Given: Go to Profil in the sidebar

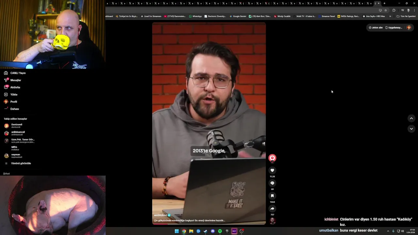Looking at the screenshot, I should coord(10,102).
